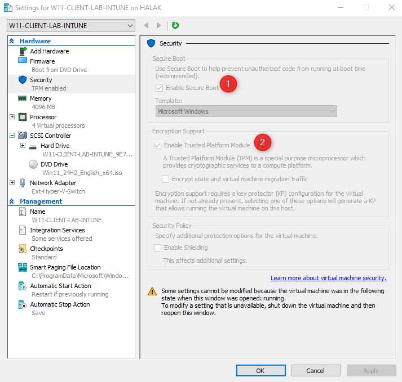This screenshot has height=382, width=402.
Task: Click the SCSI Controller icon
Action: (x=23, y=136)
